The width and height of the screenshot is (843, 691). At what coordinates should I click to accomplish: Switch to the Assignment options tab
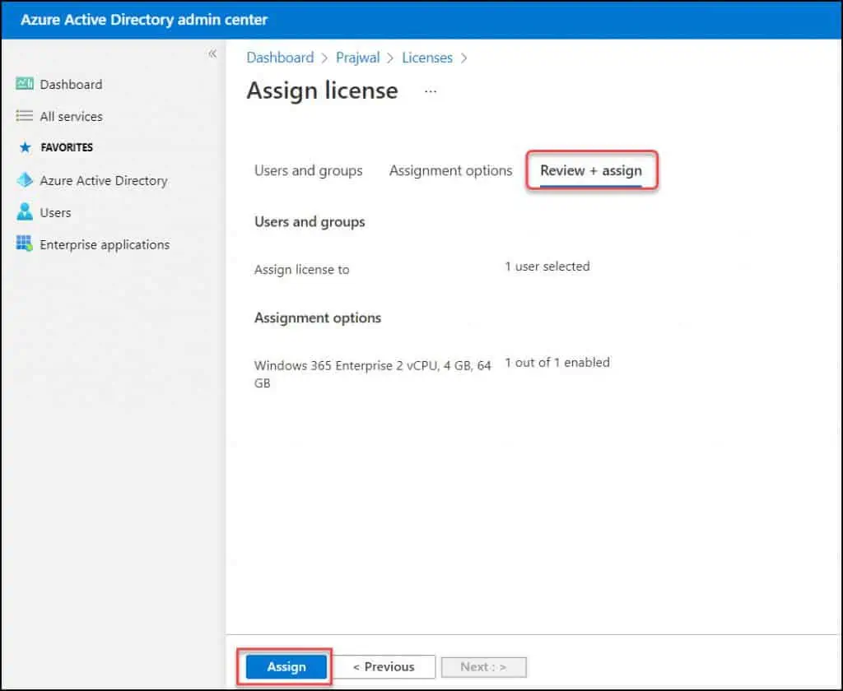tap(450, 171)
